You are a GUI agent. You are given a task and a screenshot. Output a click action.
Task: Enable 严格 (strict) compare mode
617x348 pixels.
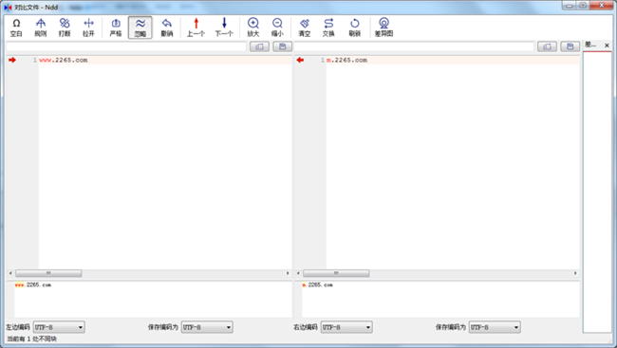click(116, 27)
